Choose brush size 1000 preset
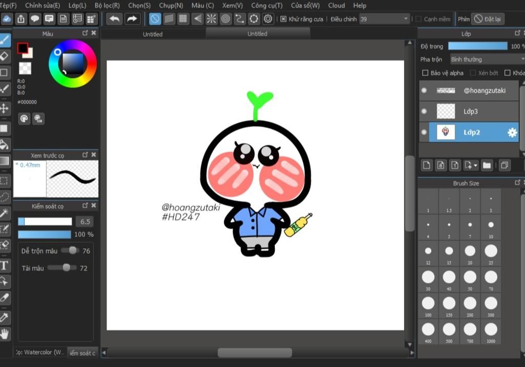 click(491, 332)
